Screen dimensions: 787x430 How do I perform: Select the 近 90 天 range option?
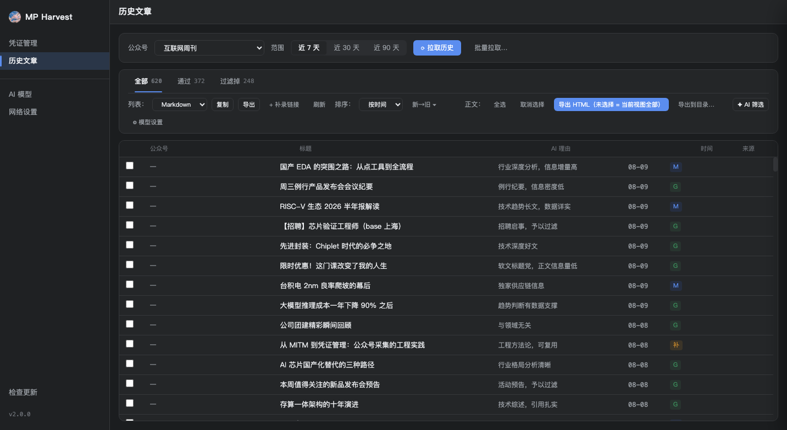(x=386, y=48)
